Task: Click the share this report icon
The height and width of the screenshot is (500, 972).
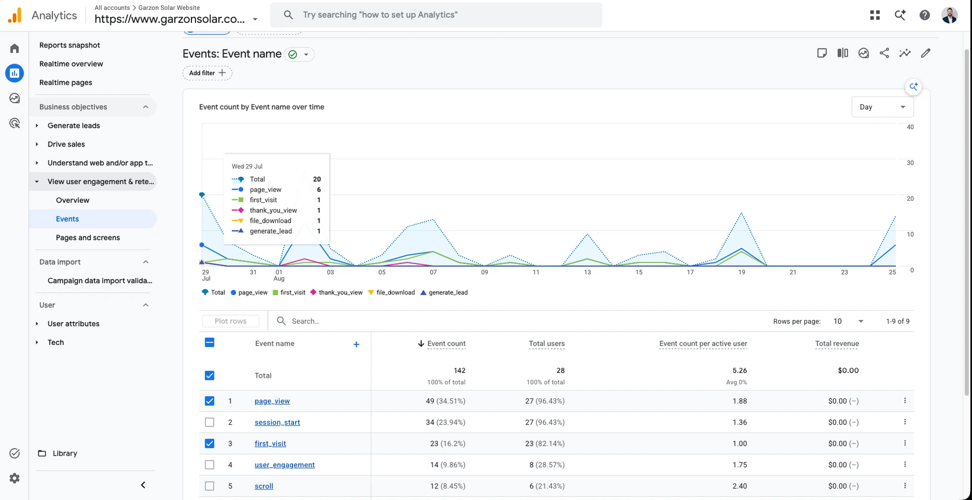Action: click(884, 53)
